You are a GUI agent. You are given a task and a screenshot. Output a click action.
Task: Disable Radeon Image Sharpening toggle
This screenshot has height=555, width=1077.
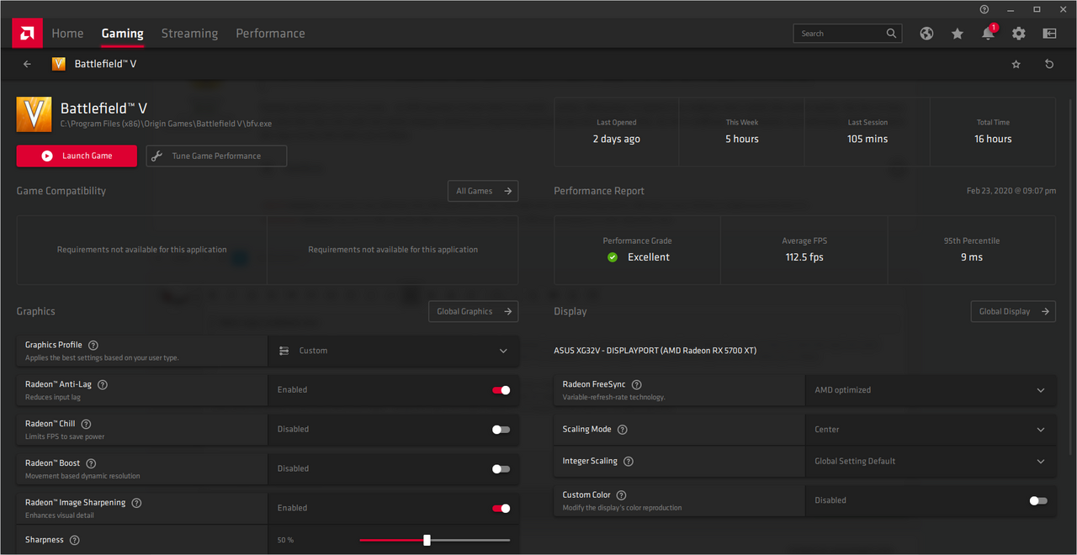click(x=501, y=508)
